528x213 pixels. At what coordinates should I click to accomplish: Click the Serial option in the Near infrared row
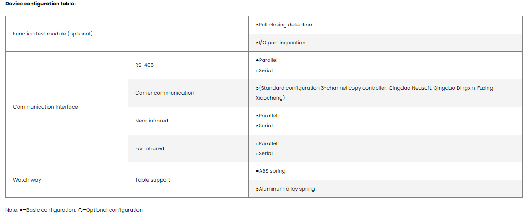coord(265,126)
